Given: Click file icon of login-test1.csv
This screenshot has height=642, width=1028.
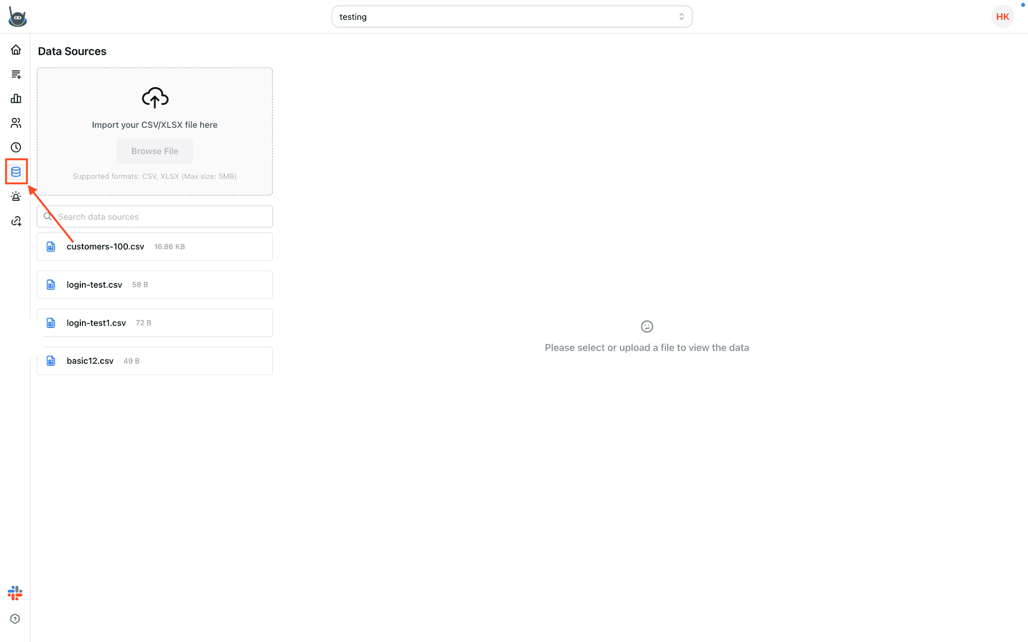Looking at the screenshot, I should click(x=51, y=323).
